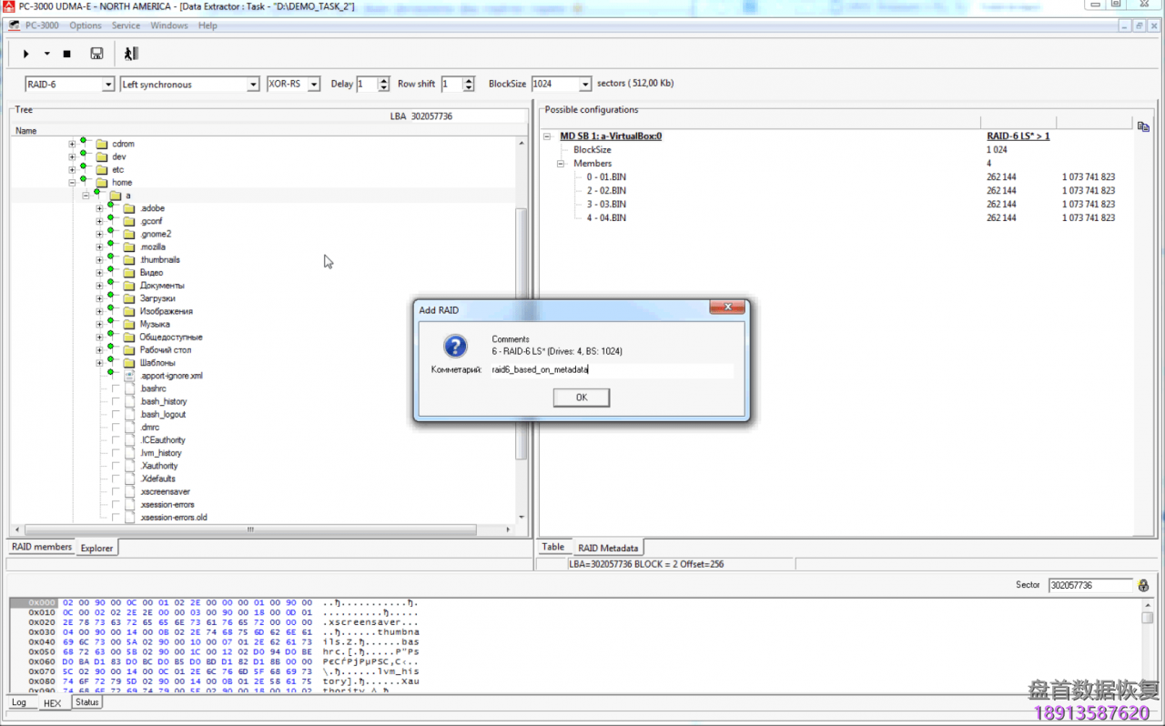Click the exit running-man toolbar icon
Screen dimensions: 1165x726
click(131, 55)
